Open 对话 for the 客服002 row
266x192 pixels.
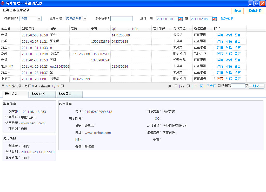coord(229,66)
